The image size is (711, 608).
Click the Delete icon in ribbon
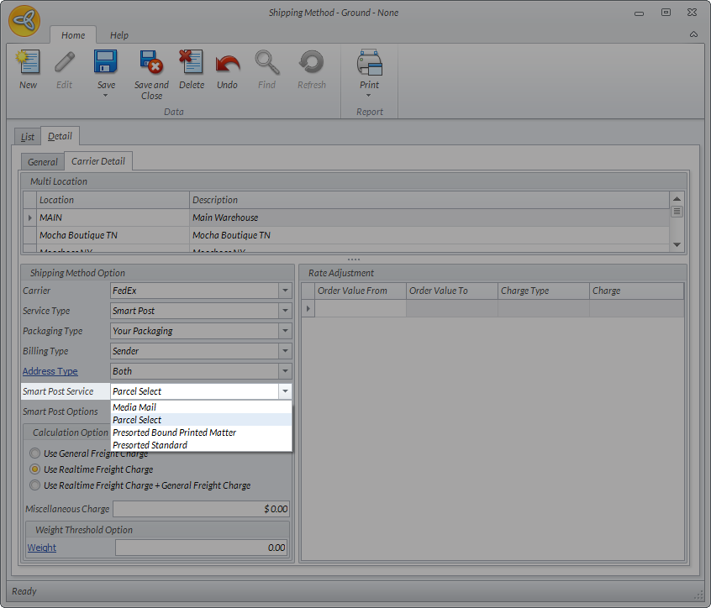[x=192, y=64]
